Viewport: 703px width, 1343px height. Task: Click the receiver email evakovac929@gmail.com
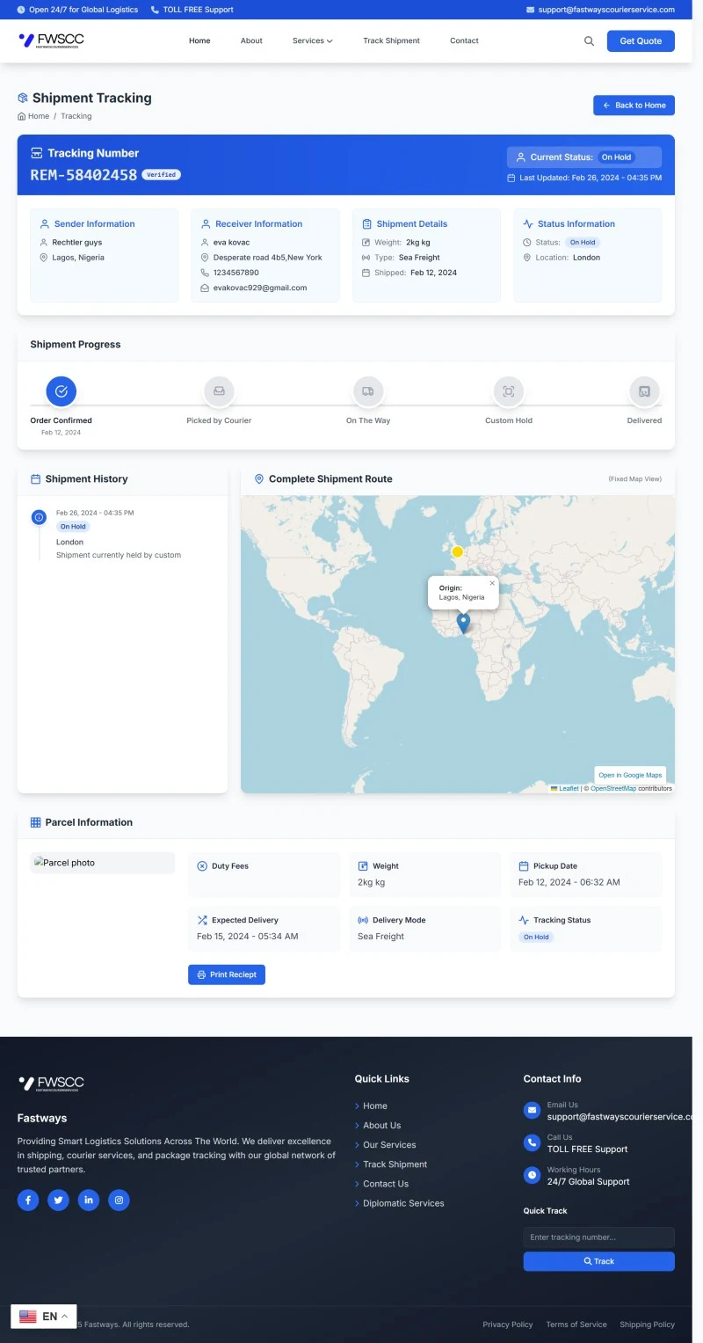tap(259, 288)
